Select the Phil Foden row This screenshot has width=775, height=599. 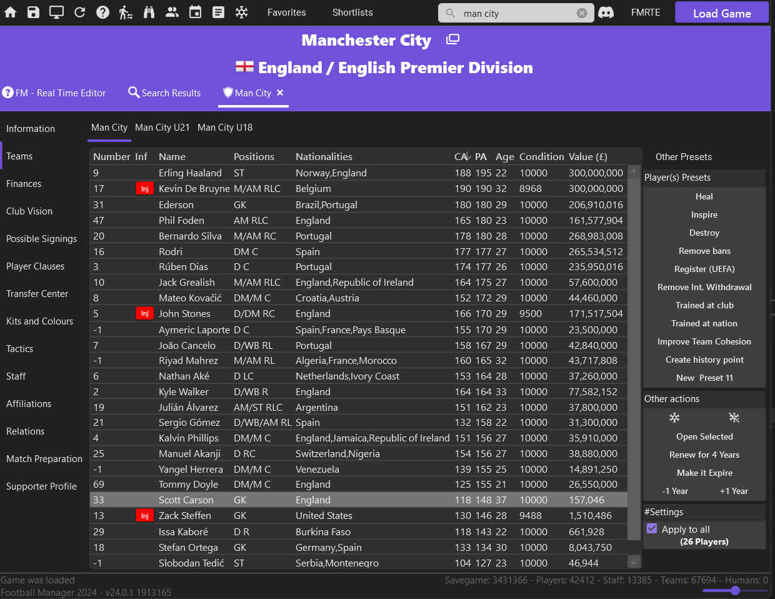359,220
